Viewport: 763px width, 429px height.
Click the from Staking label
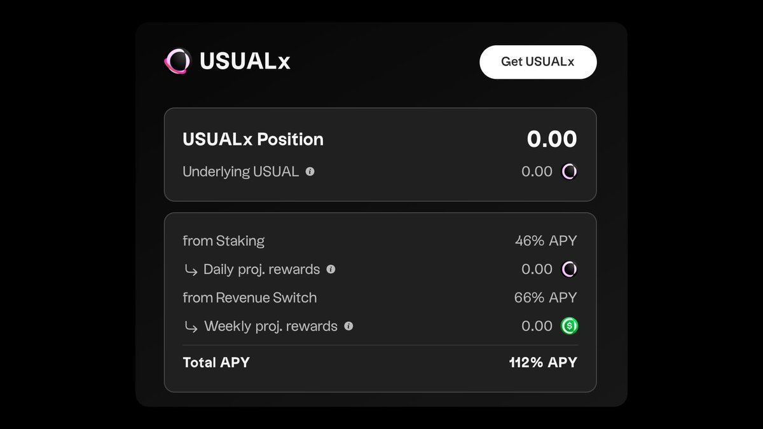click(x=224, y=241)
